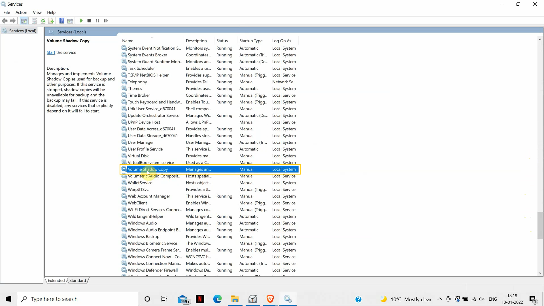544x306 pixels.
Task: Expand hidden icons in the system tray
Action: click(x=439, y=299)
